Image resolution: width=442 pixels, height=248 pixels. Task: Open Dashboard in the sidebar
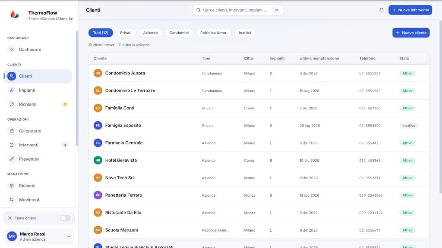pyautogui.click(x=38, y=50)
